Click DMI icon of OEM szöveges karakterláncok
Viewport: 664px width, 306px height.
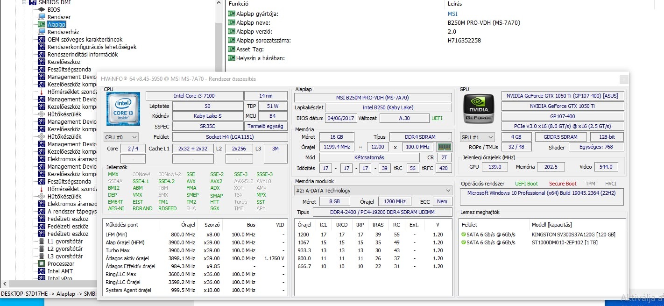coord(42,39)
